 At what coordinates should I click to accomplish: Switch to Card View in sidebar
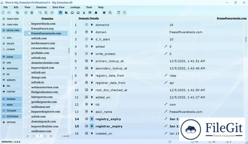pyautogui.click(x=12, y=25)
